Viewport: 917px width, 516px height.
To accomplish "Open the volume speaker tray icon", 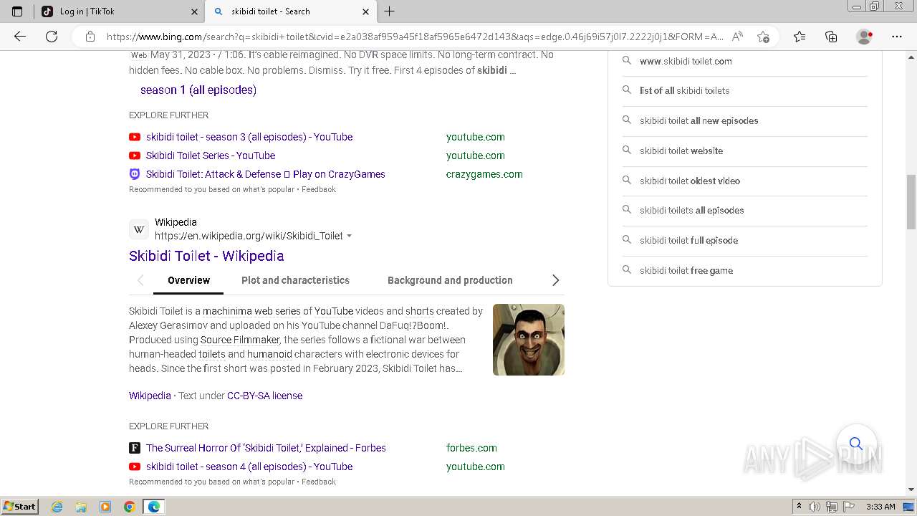I will pos(815,507).
